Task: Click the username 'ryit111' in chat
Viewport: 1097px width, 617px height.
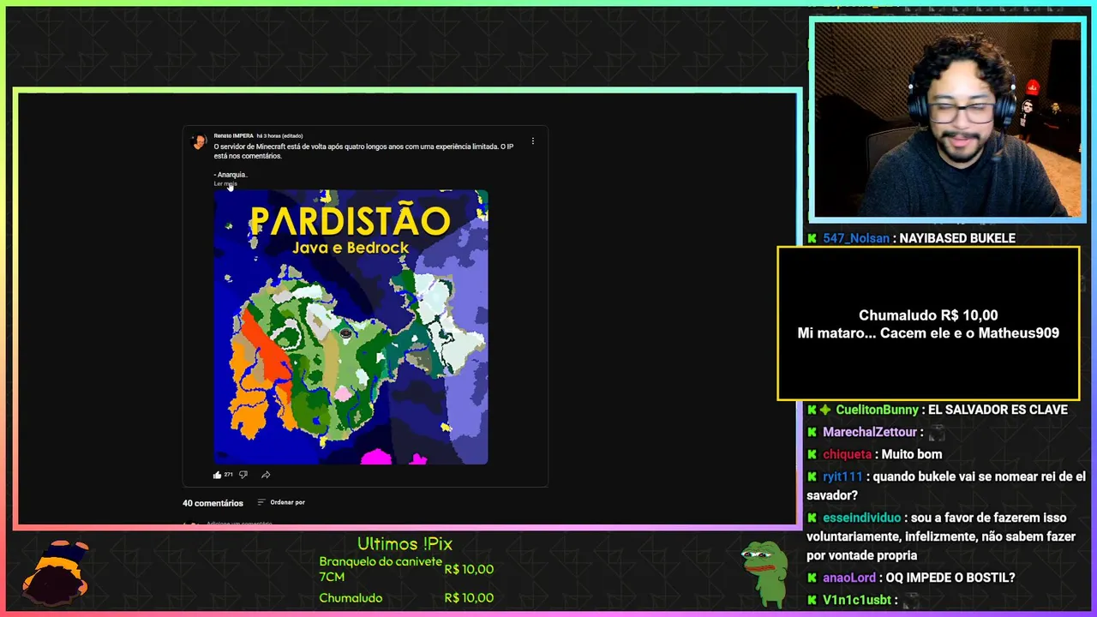Action: [842, 476]
